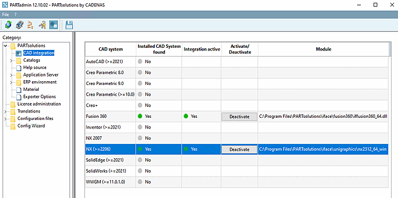Click the Integration active column header

(202, 49)
